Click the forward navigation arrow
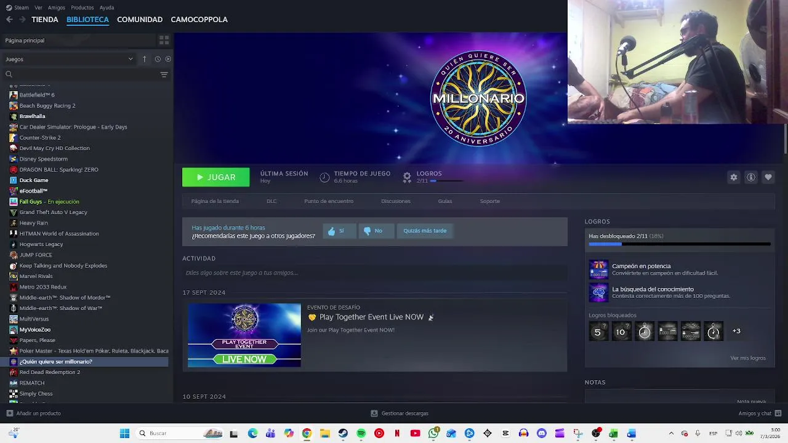 22,20
